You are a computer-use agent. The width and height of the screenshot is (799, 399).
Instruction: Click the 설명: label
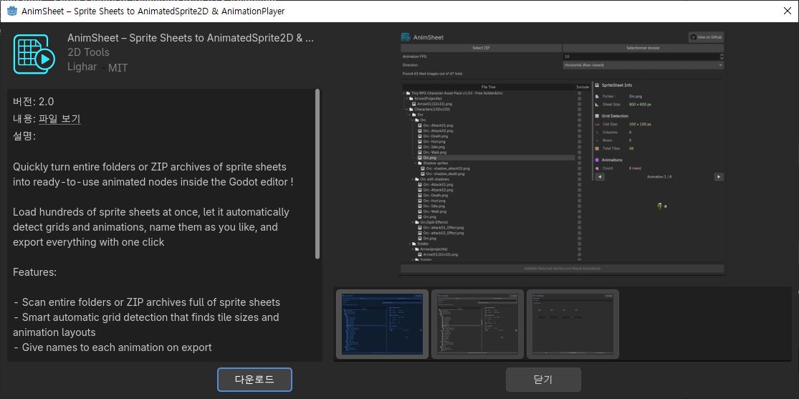24,137
